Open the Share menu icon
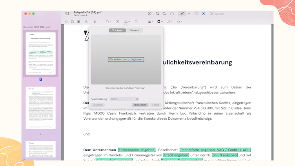Screen dimensions: 295x166 (172, 14)
